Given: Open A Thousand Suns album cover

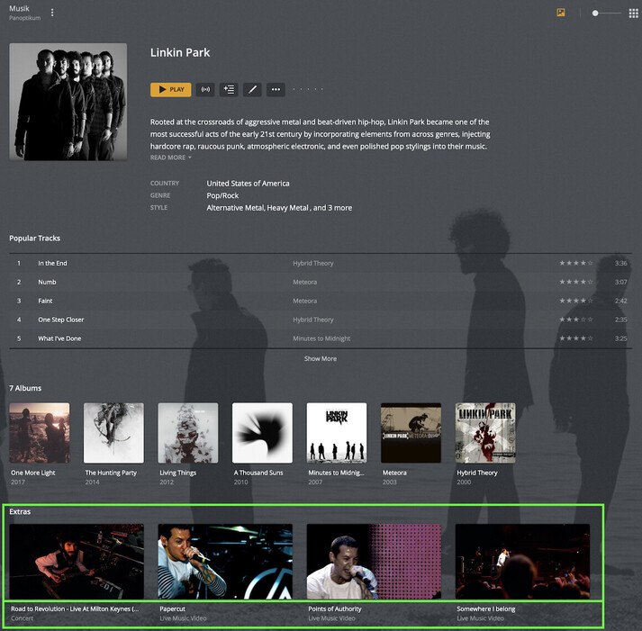Looking at the screenshot, I should (x=262, y=433).
